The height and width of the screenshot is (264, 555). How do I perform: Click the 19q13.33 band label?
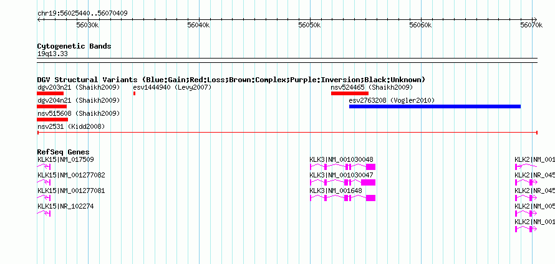pyautogui.click(x=52, y=54)
